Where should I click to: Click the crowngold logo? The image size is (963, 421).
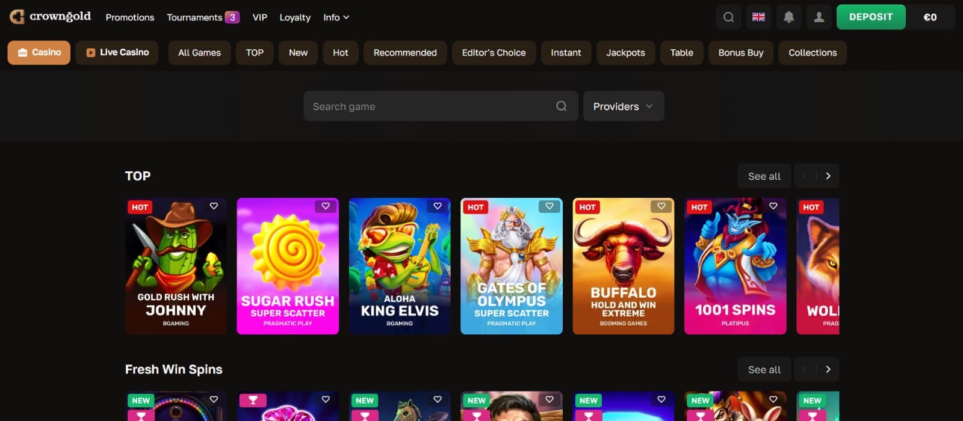pyautogui.click(x=51, y=17)
